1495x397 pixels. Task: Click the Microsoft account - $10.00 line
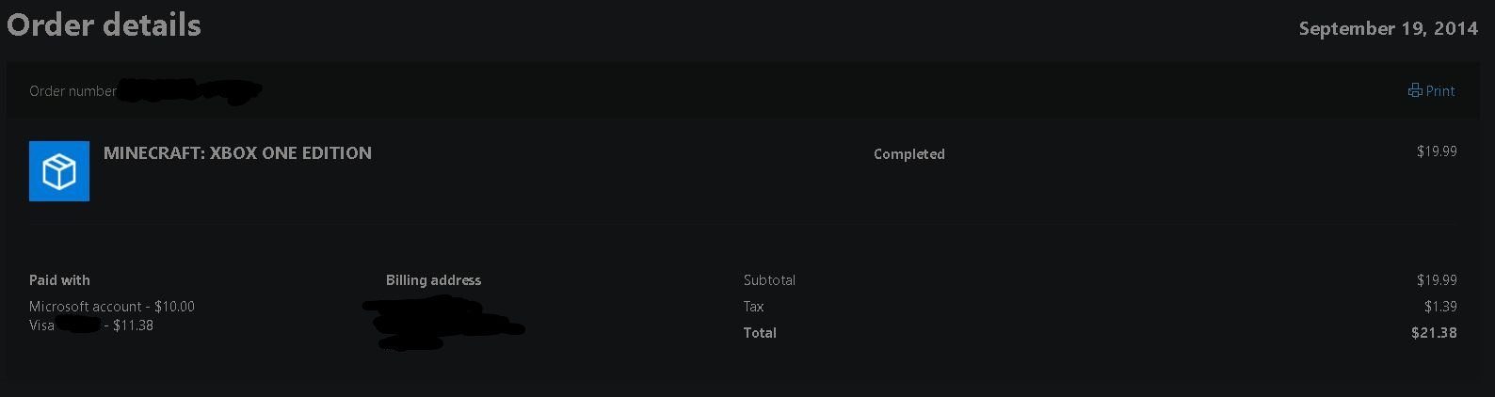tap(112, 307)
